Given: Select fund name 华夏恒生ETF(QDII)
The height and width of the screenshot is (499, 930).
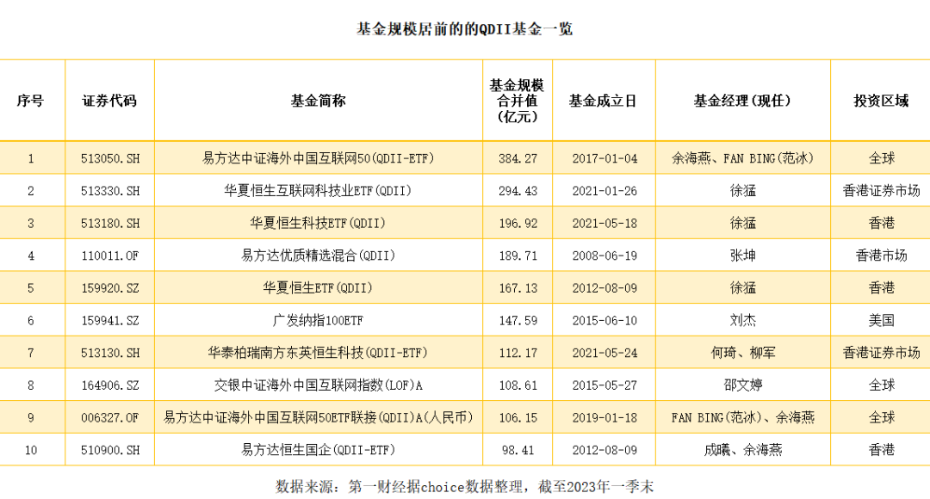Looking at the screenshot, I should click(x=318, y=288).
